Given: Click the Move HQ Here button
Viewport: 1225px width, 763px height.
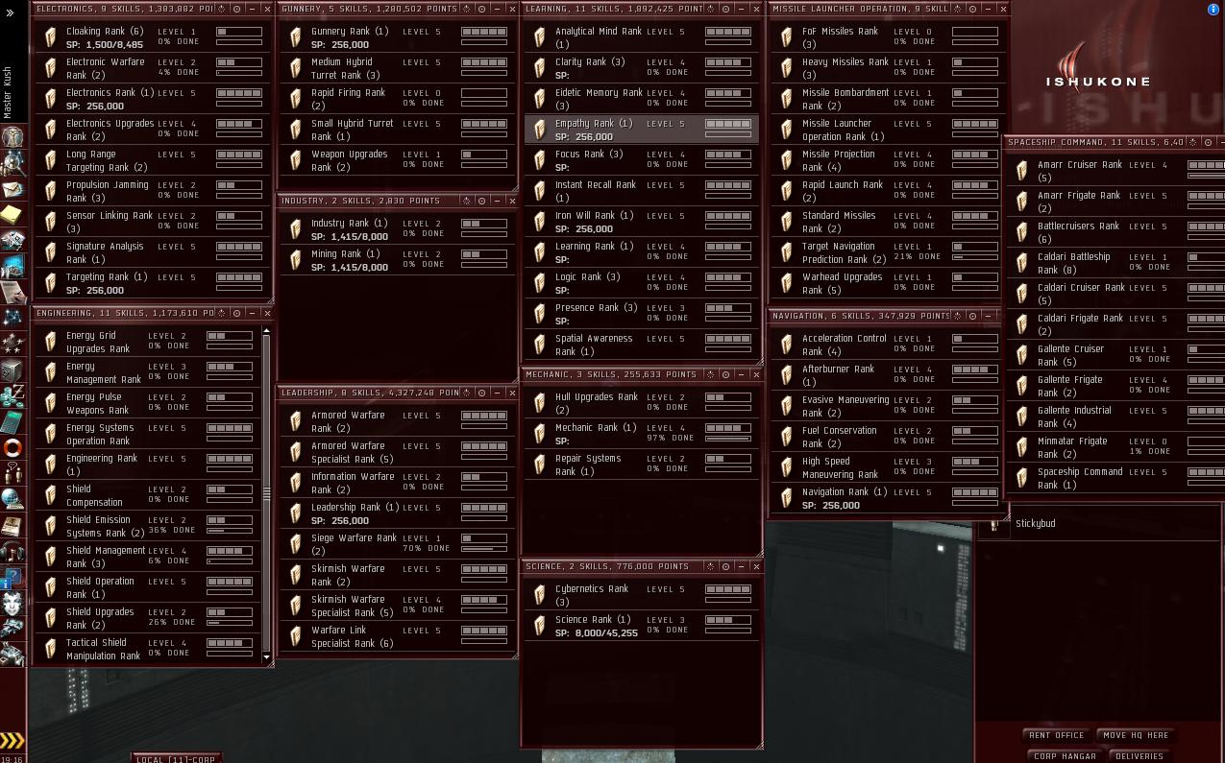Looking at the screenshot, I should tap(1136, 735).
